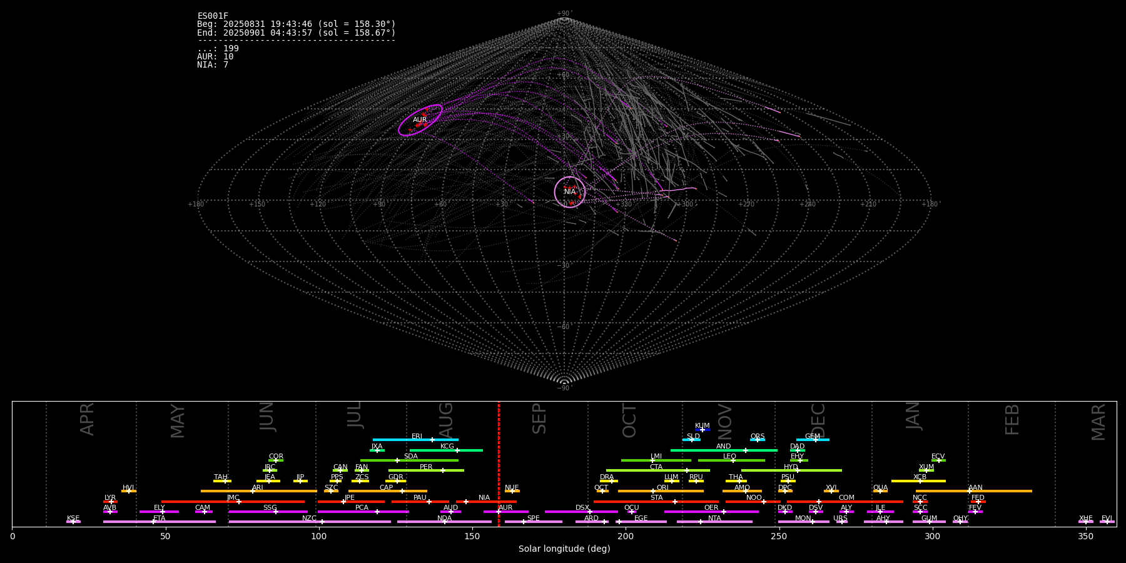Viewport: 1126px width, 563px height.
Task: Click the 150 tick label on x-axis
Action: click(472, 536)
